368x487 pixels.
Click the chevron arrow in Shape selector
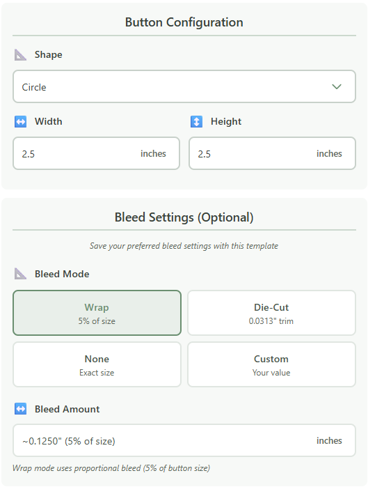337,86
